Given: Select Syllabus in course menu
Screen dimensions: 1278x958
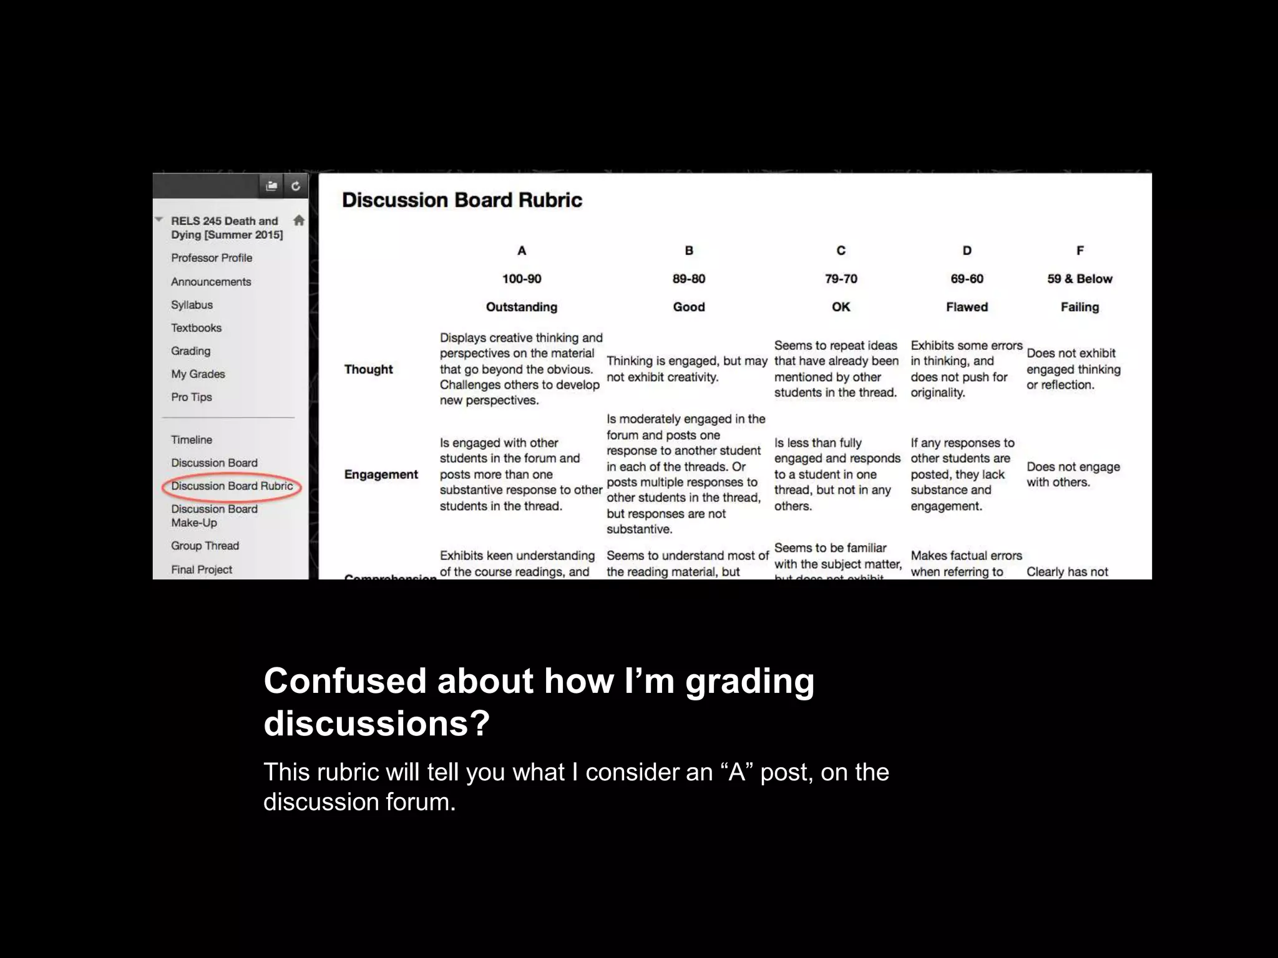Looking at the screenshot, I should 192,304.
